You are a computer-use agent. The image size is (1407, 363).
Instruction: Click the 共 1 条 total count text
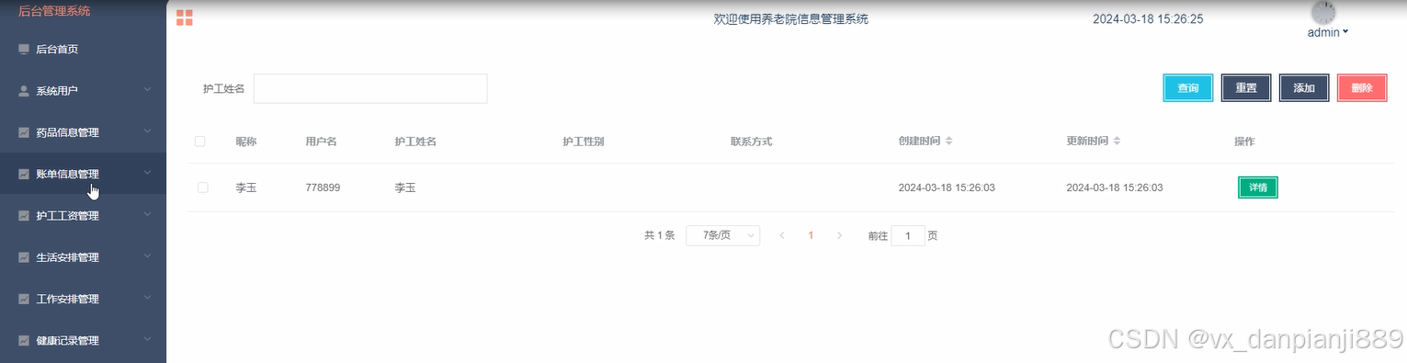click(660, 235)
